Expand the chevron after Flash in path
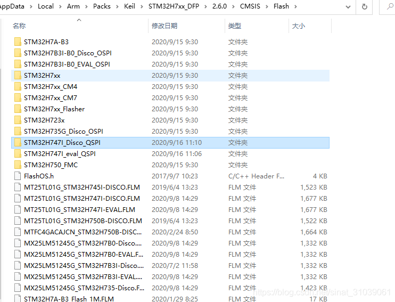Screen dimensions: 395x302 click(x=295, y=6)
